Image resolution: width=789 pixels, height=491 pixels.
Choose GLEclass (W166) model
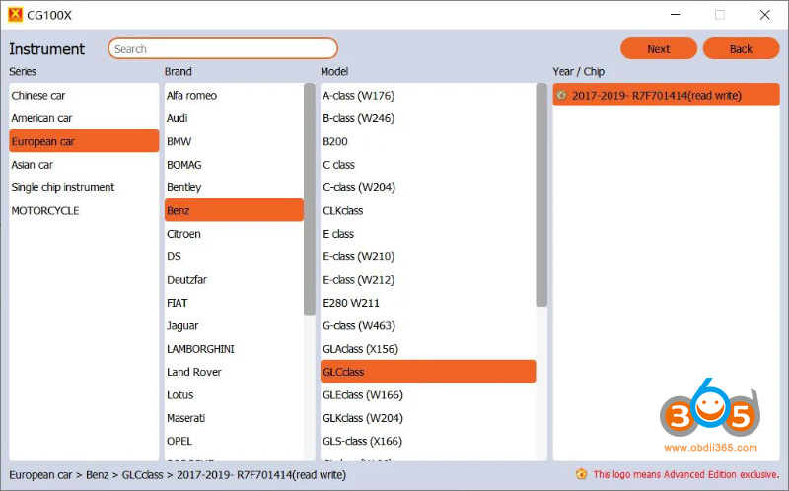click(x=428, y=395)
